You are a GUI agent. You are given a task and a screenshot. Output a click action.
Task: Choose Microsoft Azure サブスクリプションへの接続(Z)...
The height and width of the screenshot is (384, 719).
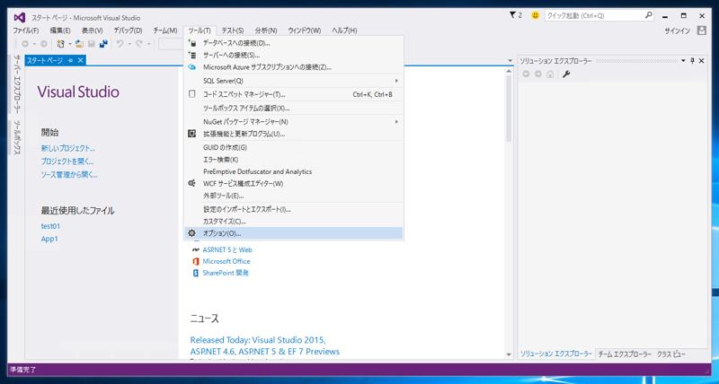tap(294, 67)
